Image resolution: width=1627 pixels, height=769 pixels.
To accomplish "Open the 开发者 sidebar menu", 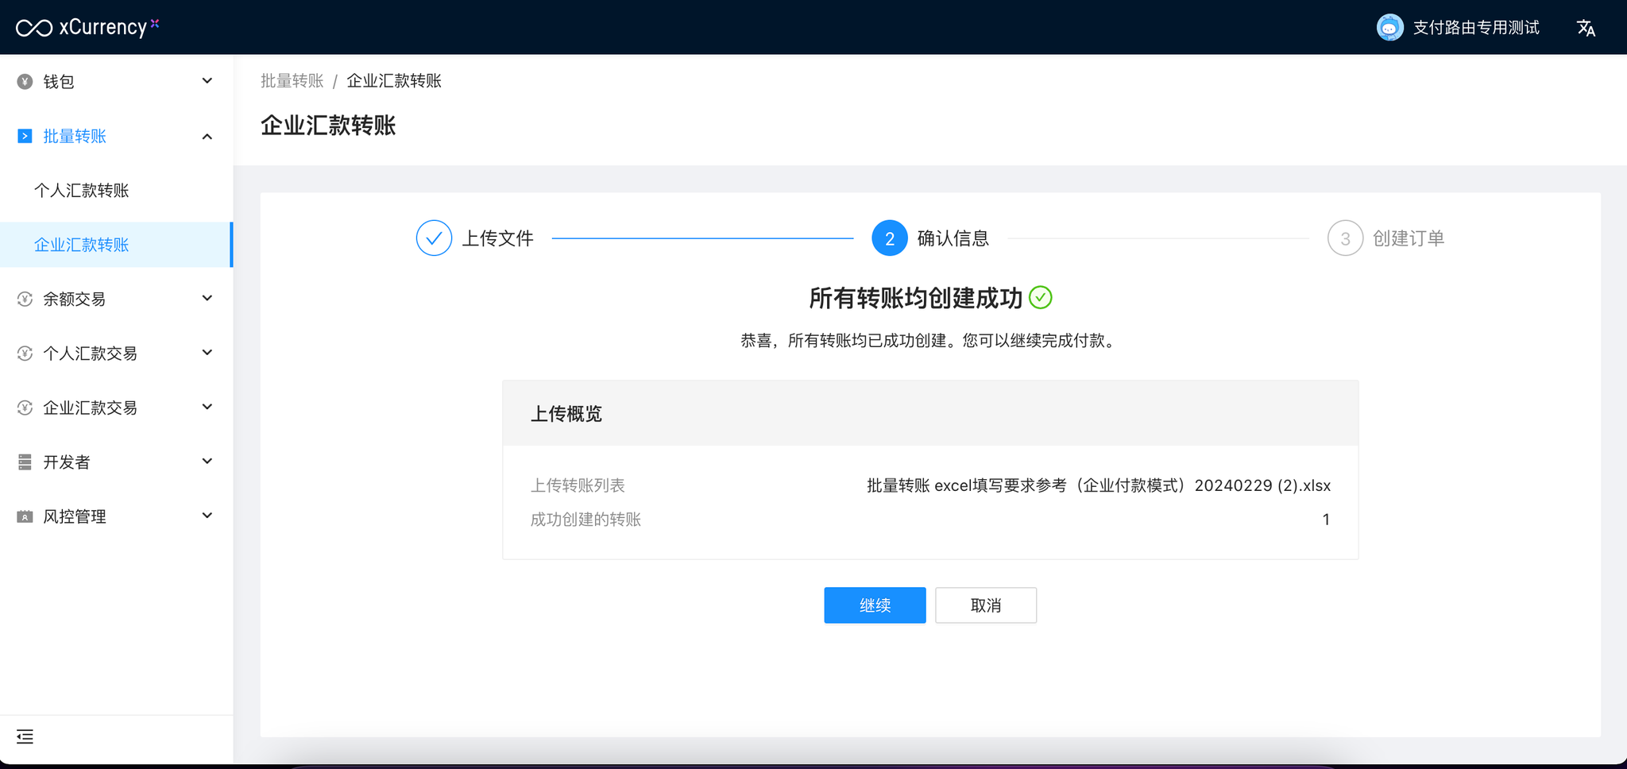I will coord(116,462).
